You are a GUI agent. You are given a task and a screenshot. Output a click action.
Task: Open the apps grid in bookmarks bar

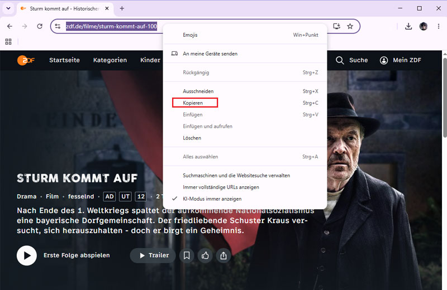point(8,42)
